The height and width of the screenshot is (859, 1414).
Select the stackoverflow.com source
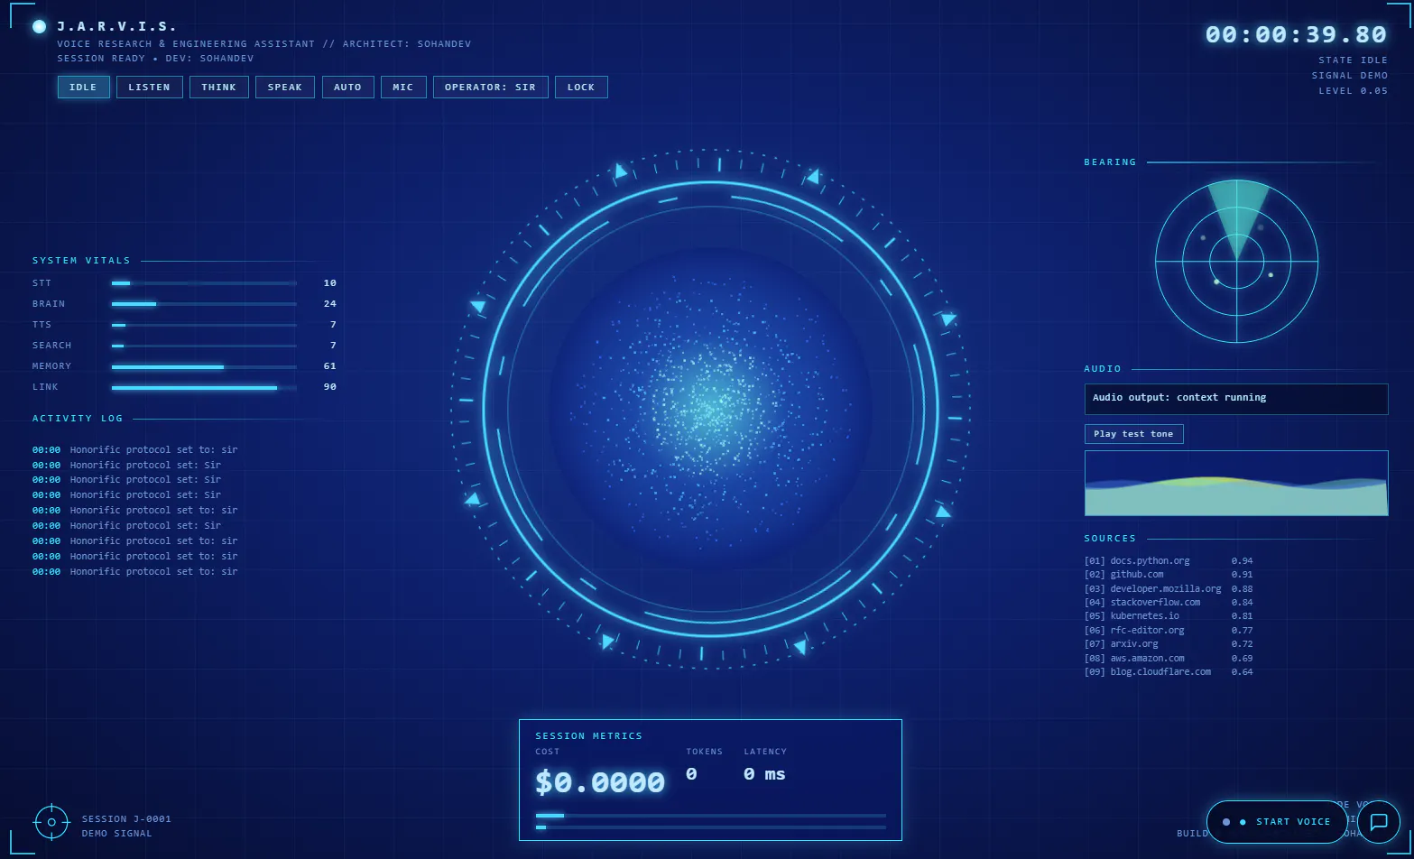[x=1169, y=603]
